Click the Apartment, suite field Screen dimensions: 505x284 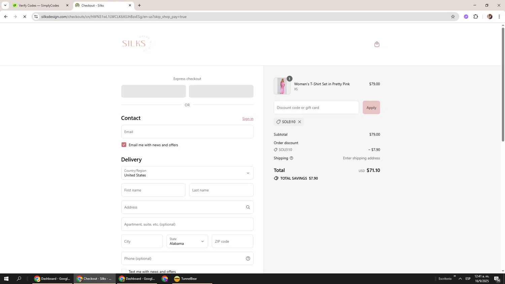(187, 224)
